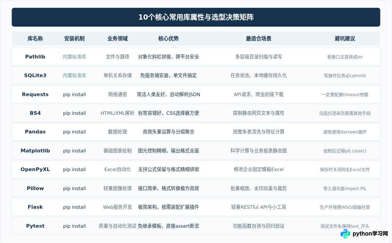This screenshot has width=392, height=243.
Task: Click the "Flask" library name
Action: click(35, 207)
